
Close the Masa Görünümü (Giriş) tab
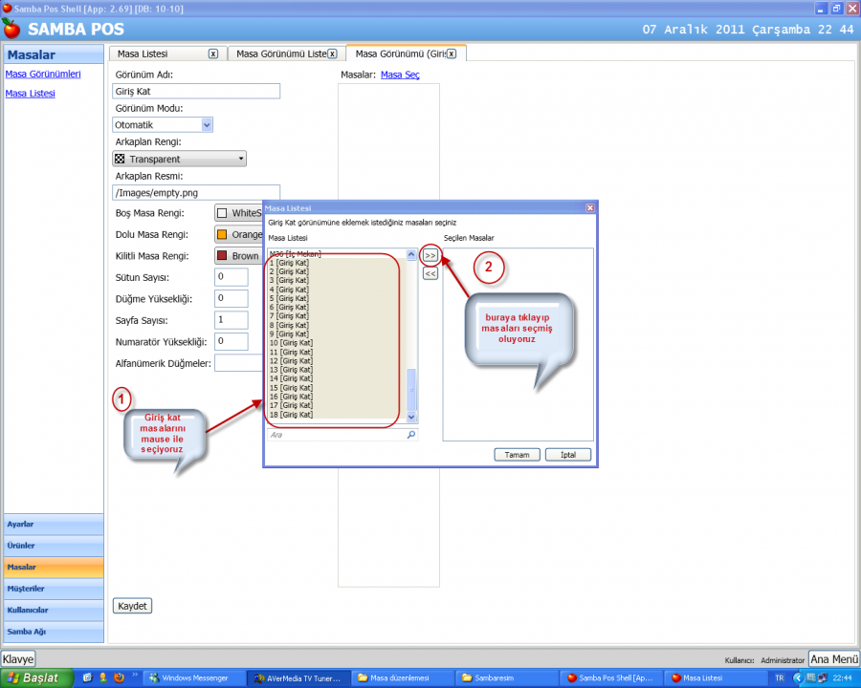coord(452,54)
